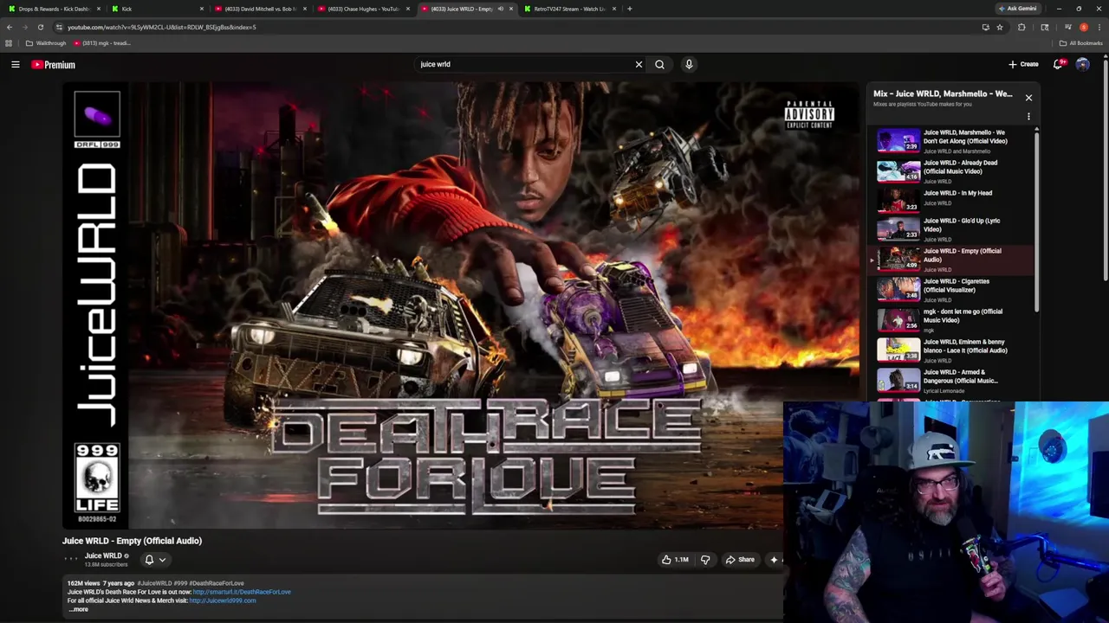Click the album art video player
Image resolution: width=1109 pixels, height=623 pixels.
(x=462, y=305)
